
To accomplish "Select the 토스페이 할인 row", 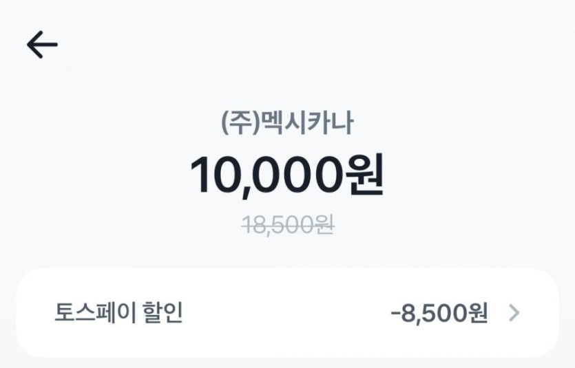I will tap(287, 314).
